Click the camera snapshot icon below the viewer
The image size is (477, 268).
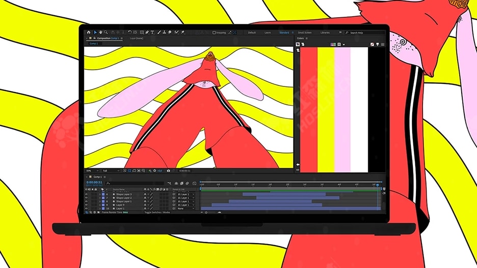pos(169,171)
